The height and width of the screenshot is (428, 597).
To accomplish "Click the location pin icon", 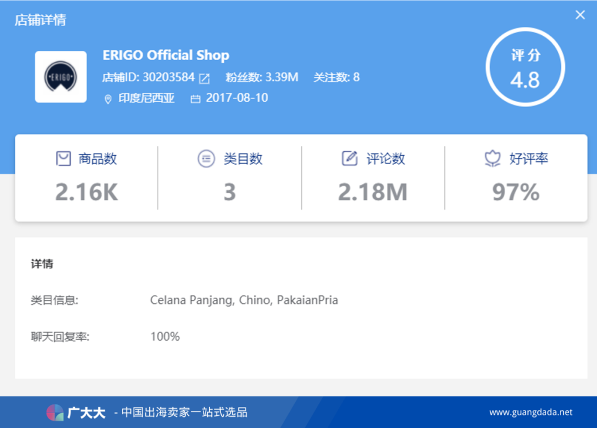I will tap(108, 99).
